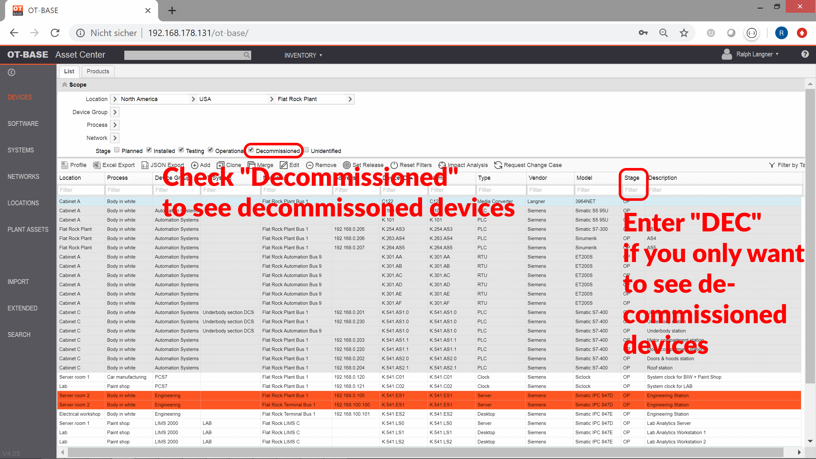Toggle the Installed stage checkbox
This screenshot has width=816, height=459.
click(x=149, y=150)
